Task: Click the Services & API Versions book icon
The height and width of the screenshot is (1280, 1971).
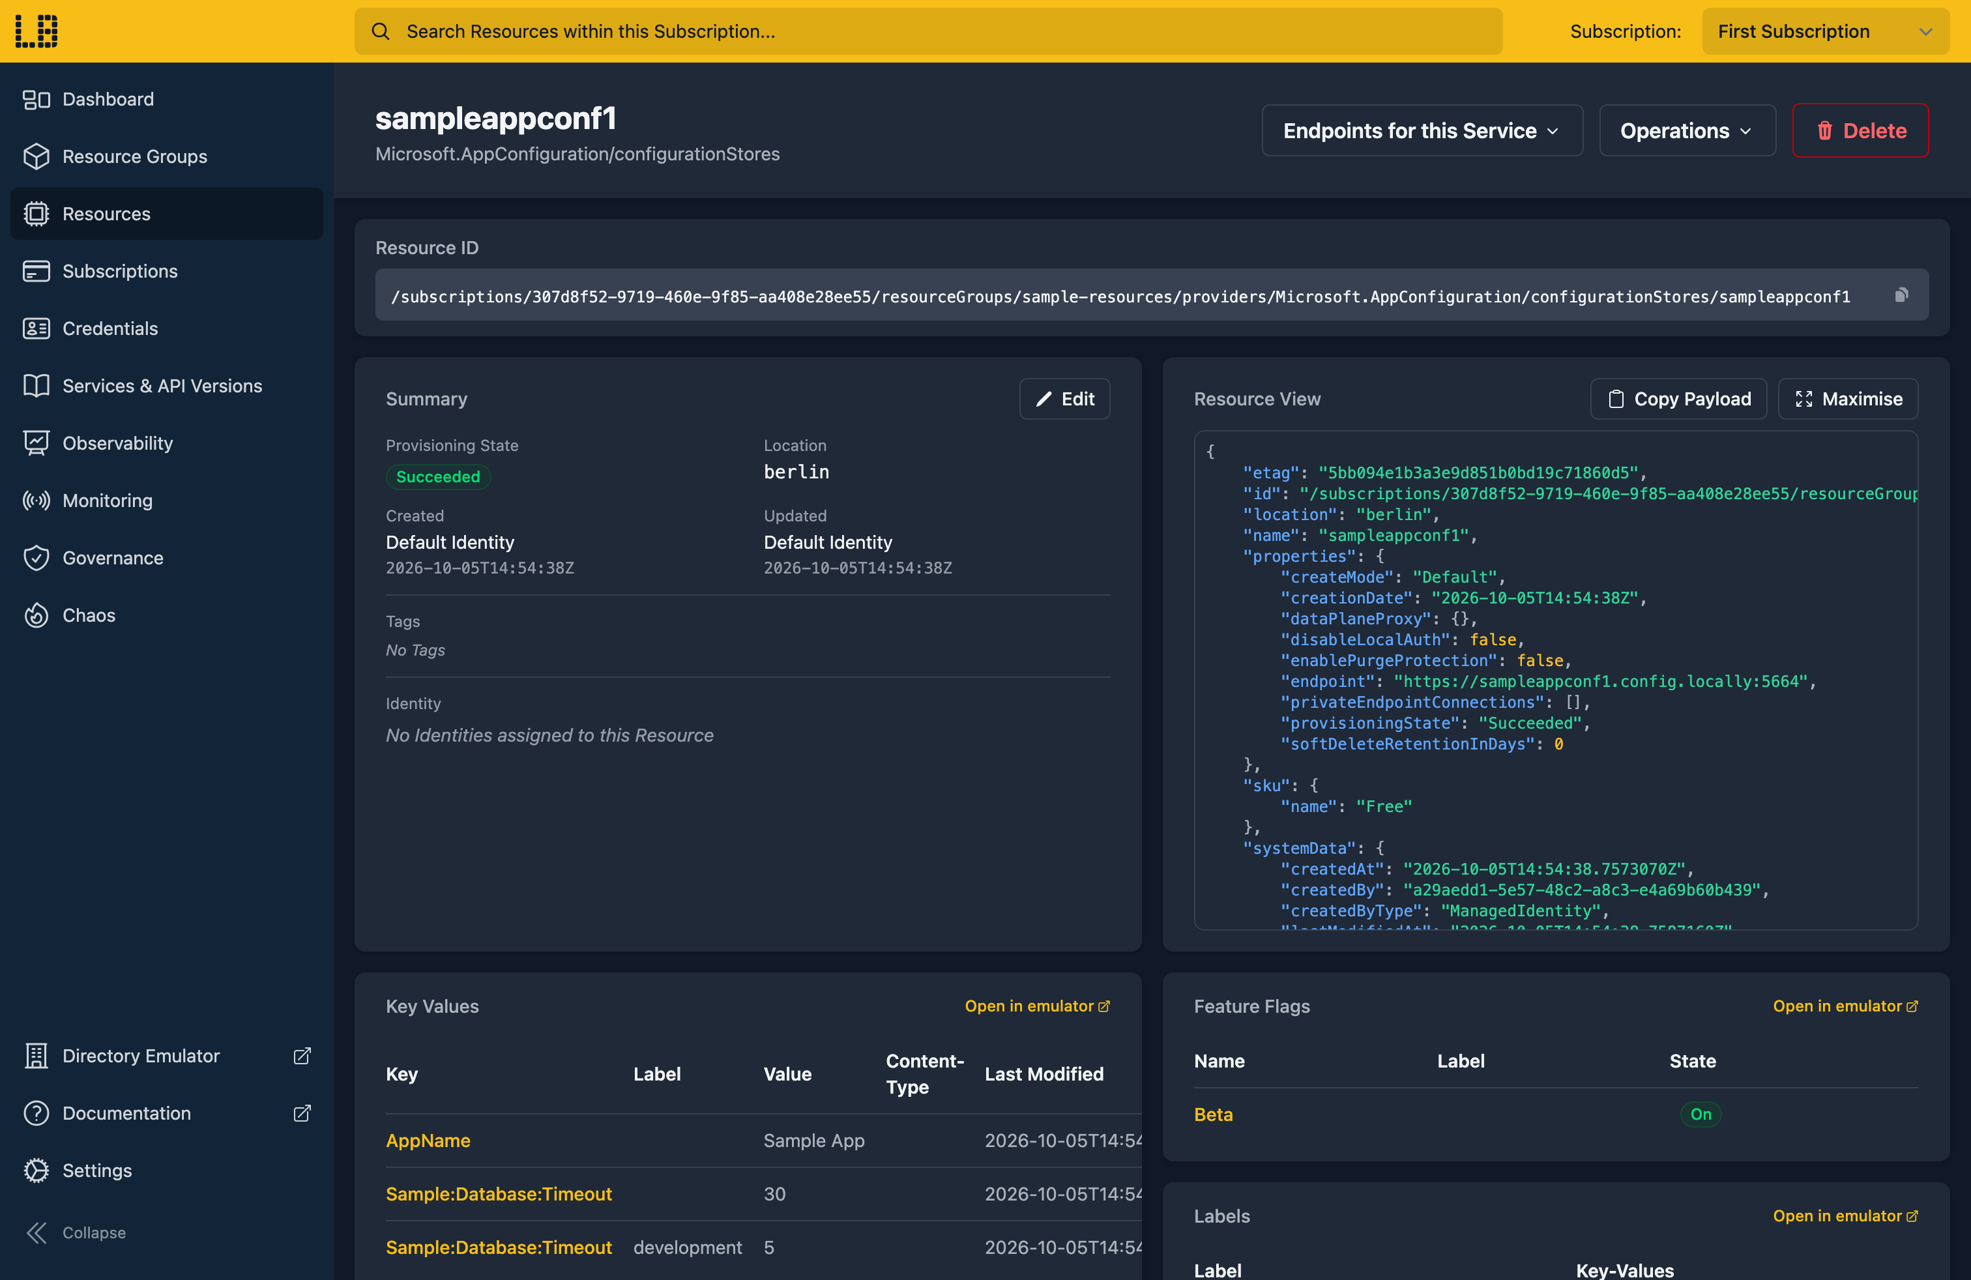Action: (36, 386)
